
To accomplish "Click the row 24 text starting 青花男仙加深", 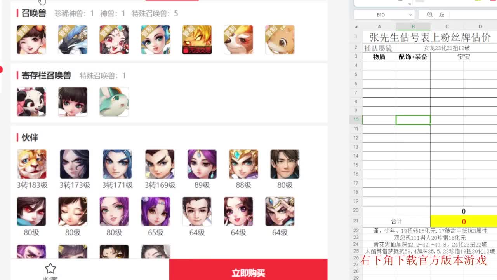I will coord(430,244).
